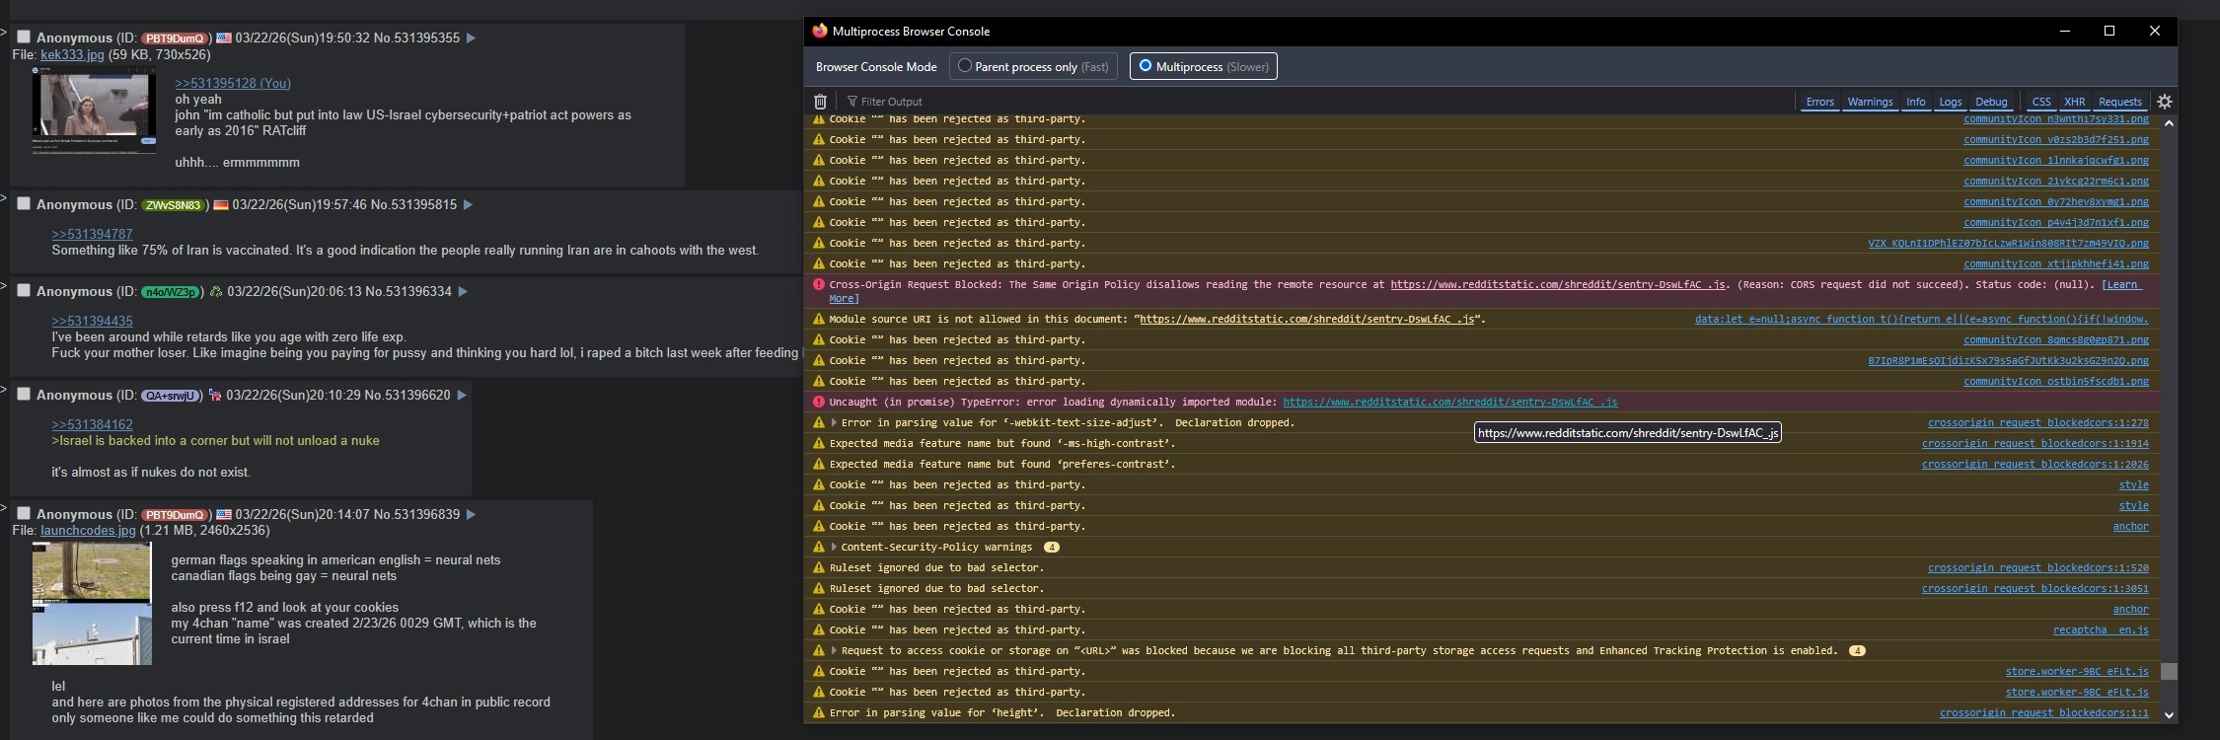Image resolution: width=2220 pixels, height=740 pixels.
Task: Toggle the Requests filter tab
Action: pos(2119,102)
